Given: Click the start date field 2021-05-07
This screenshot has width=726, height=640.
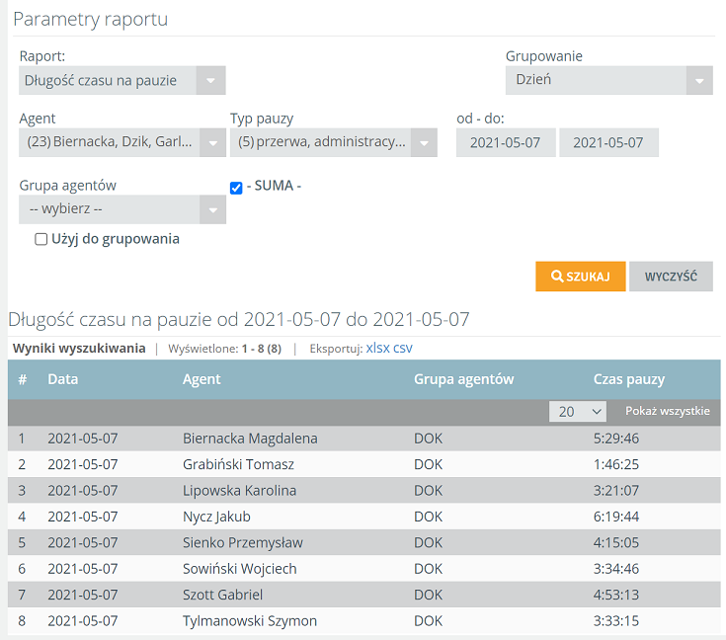Looking at the screenshot, I should tap(506, 142).
